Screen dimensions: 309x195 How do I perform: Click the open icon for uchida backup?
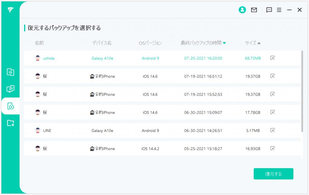point(272,58)
